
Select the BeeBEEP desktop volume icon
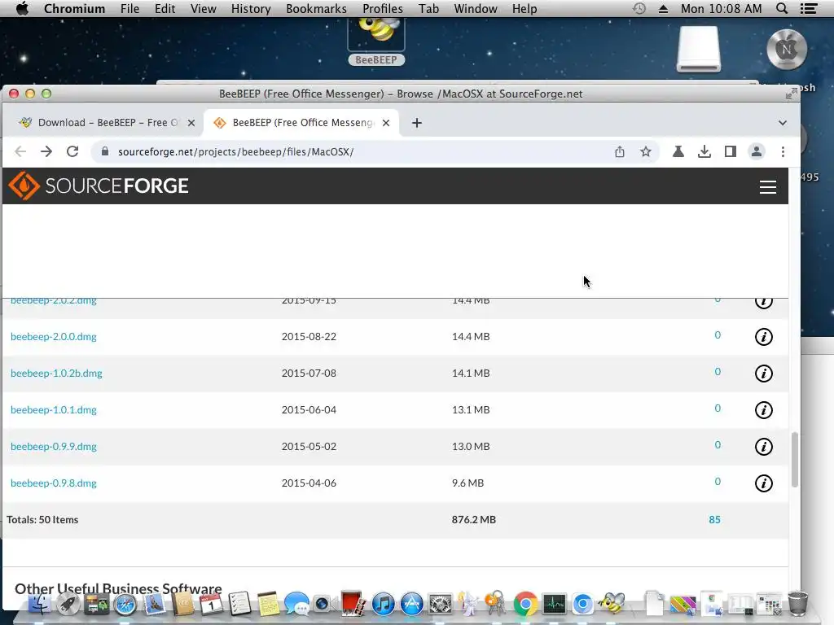coord(376,42)
